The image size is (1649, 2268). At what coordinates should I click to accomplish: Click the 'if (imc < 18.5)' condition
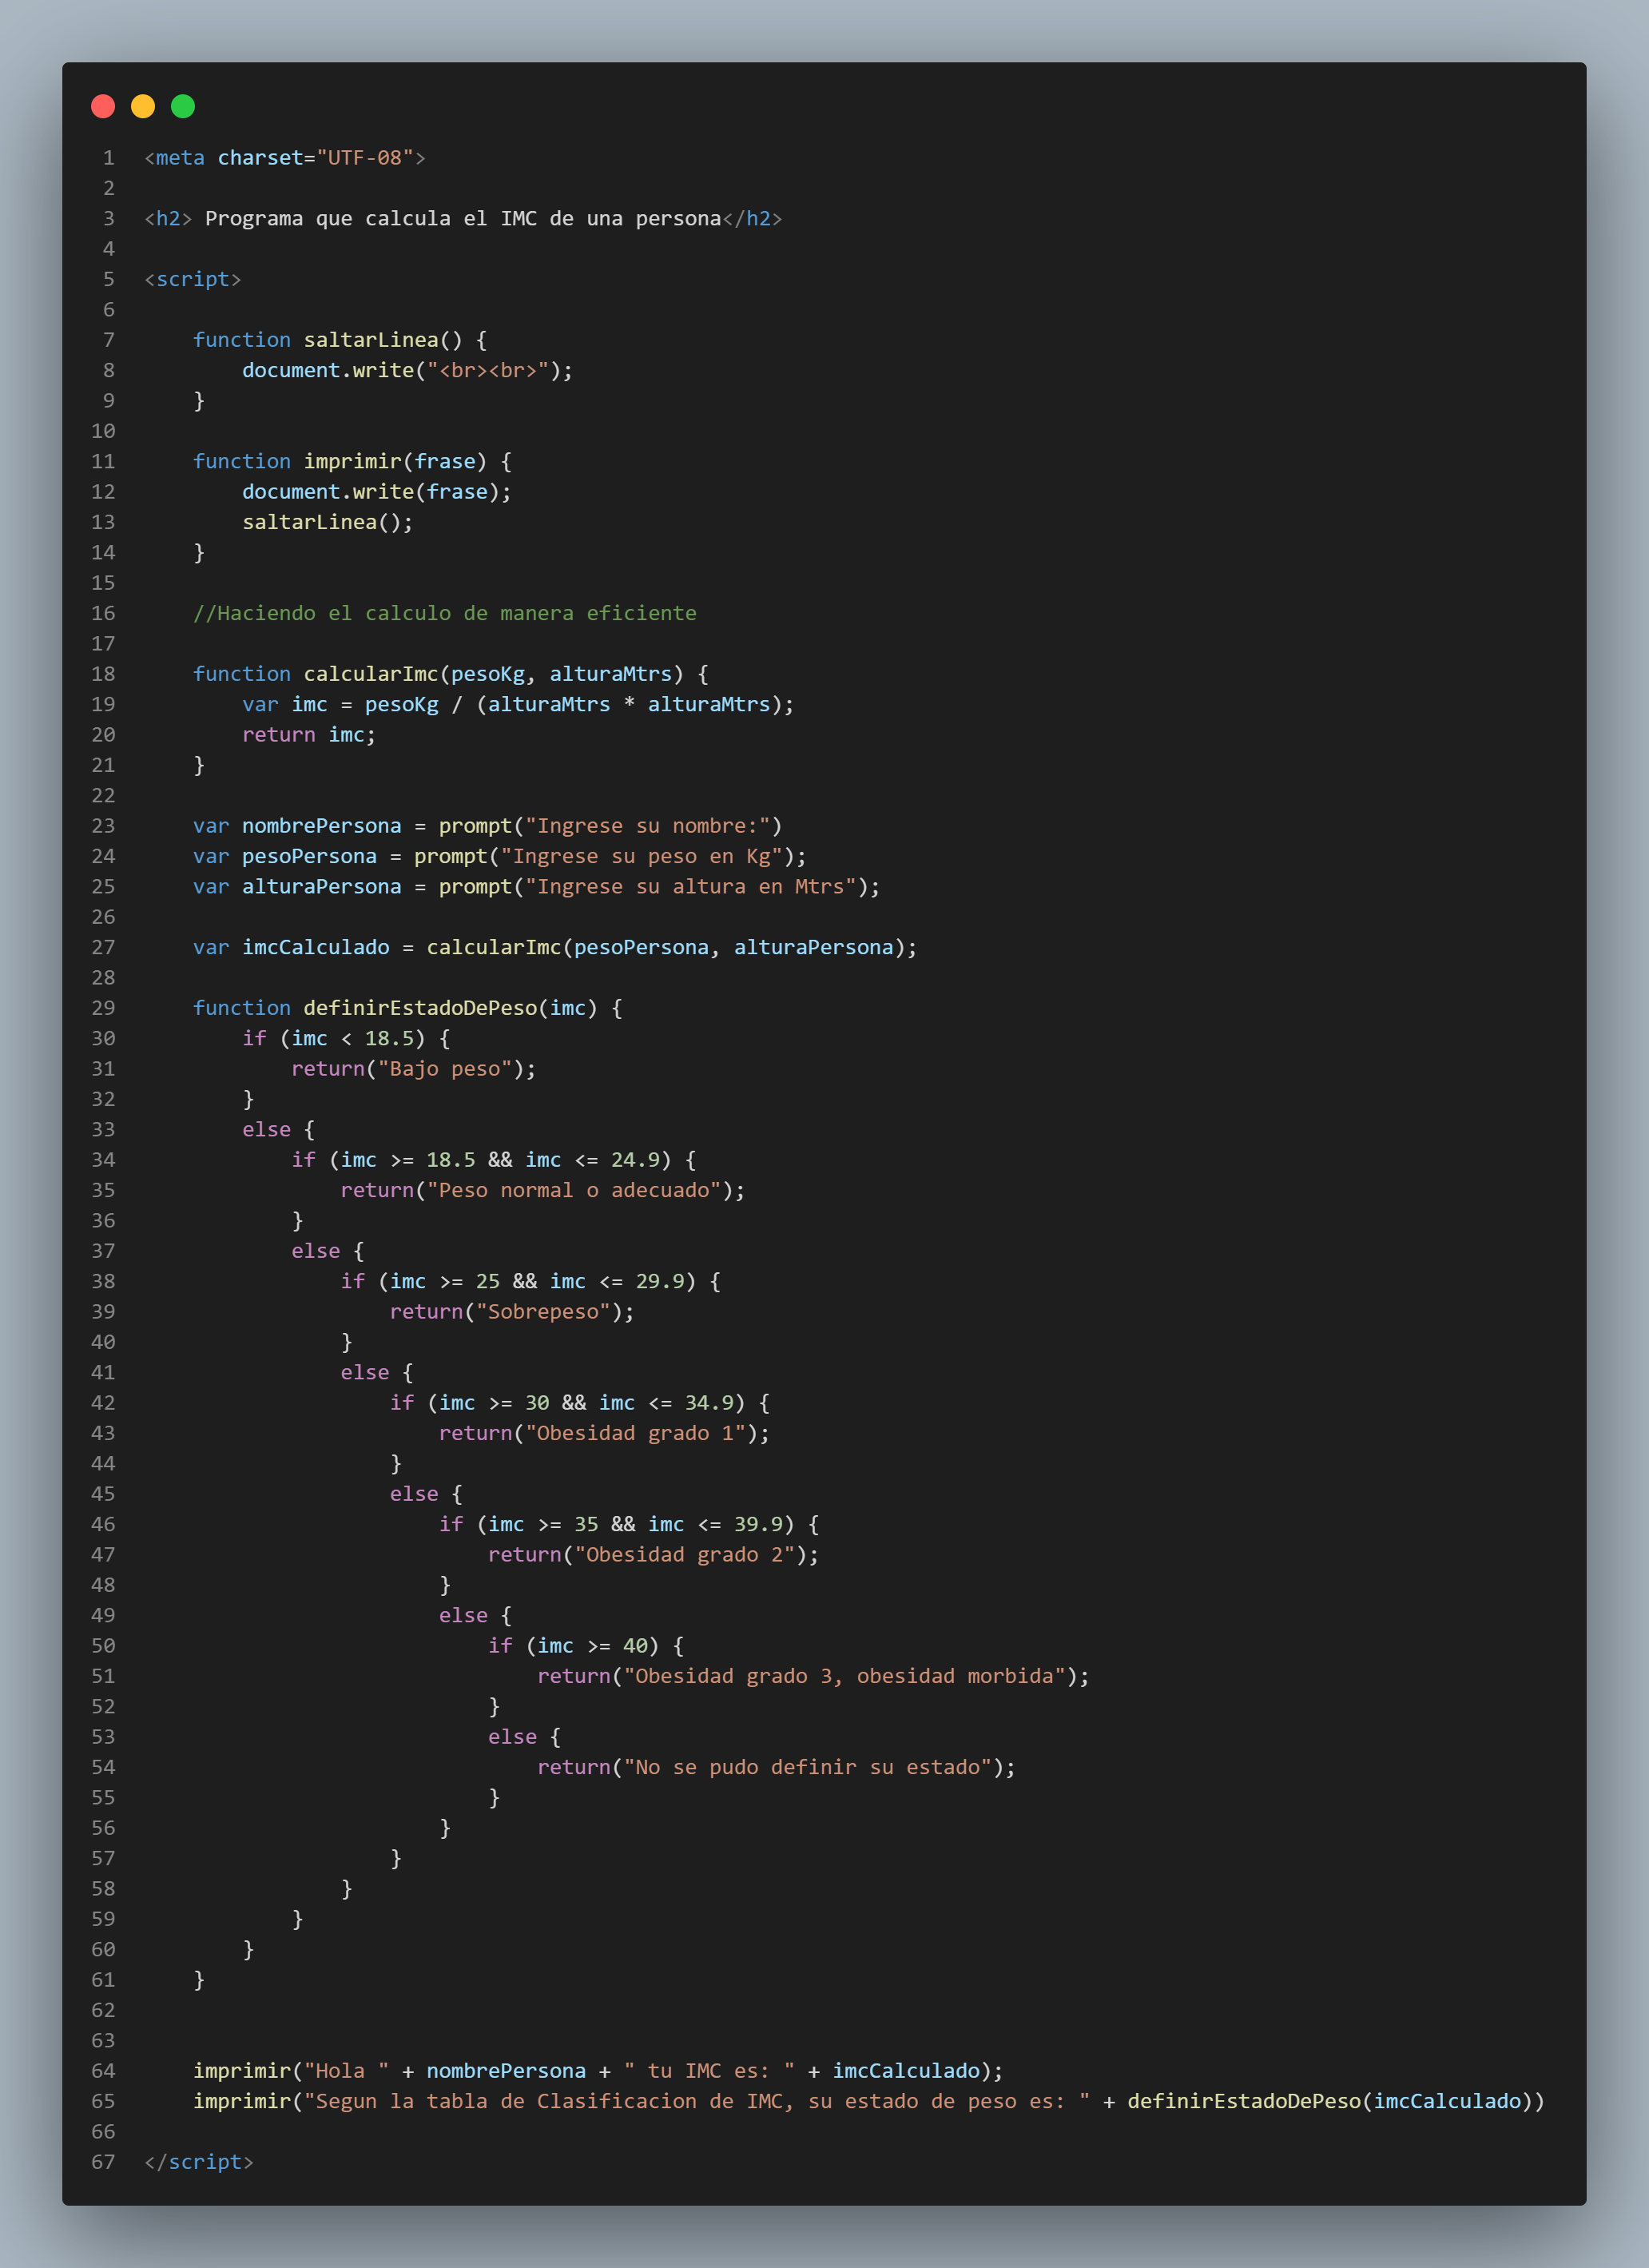346,1038
